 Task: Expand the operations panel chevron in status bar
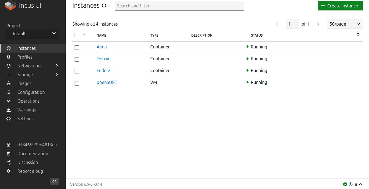tap(360, 184)
